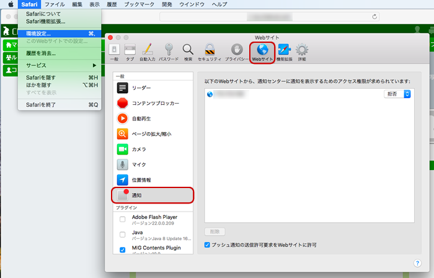434x278 pixels.
Task: Open the ファイル menu
Action: point(55,4)
